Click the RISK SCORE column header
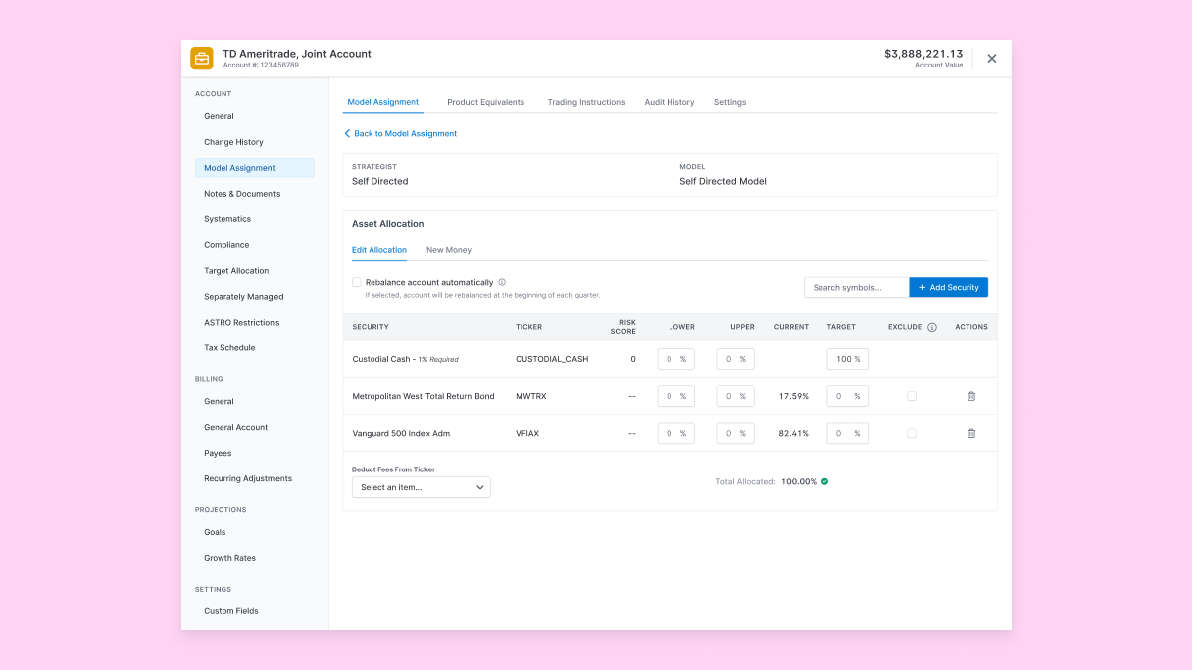 tap(623, 327)
